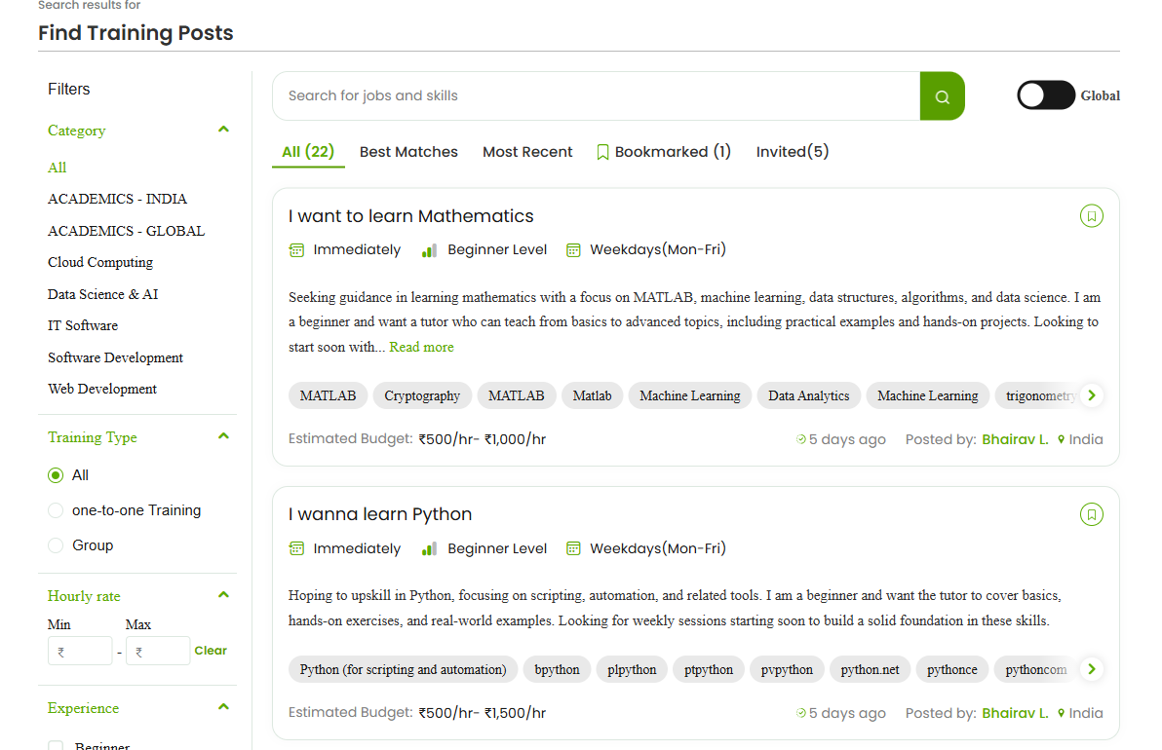This screenshot has height=750, width=1162.
Task: Click calendar icon next to Immediately in Mathematics post
Action: (296, 250)
